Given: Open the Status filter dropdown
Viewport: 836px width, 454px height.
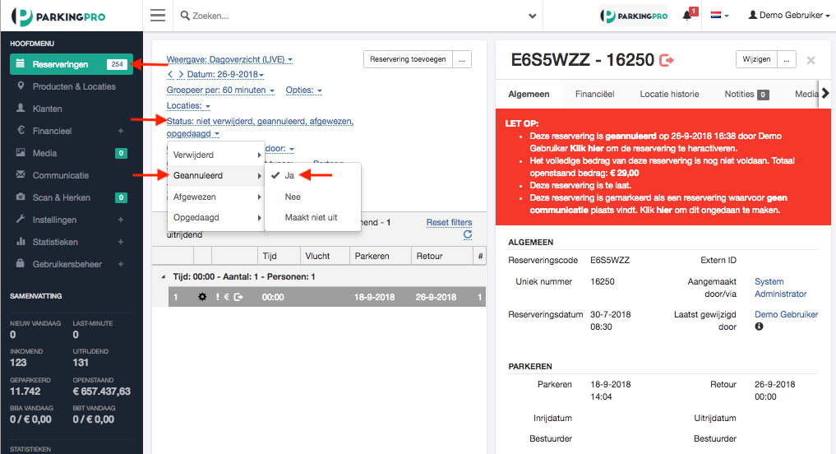Looking at the screenshot, I should click(x=260, y=127).
